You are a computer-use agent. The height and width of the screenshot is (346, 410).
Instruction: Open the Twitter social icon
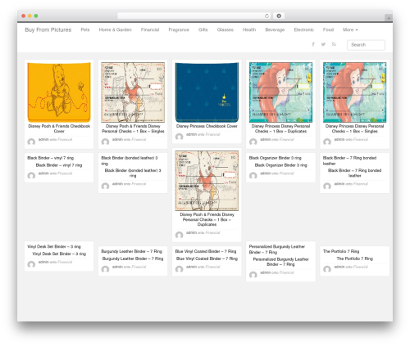(x=323, y=44)
